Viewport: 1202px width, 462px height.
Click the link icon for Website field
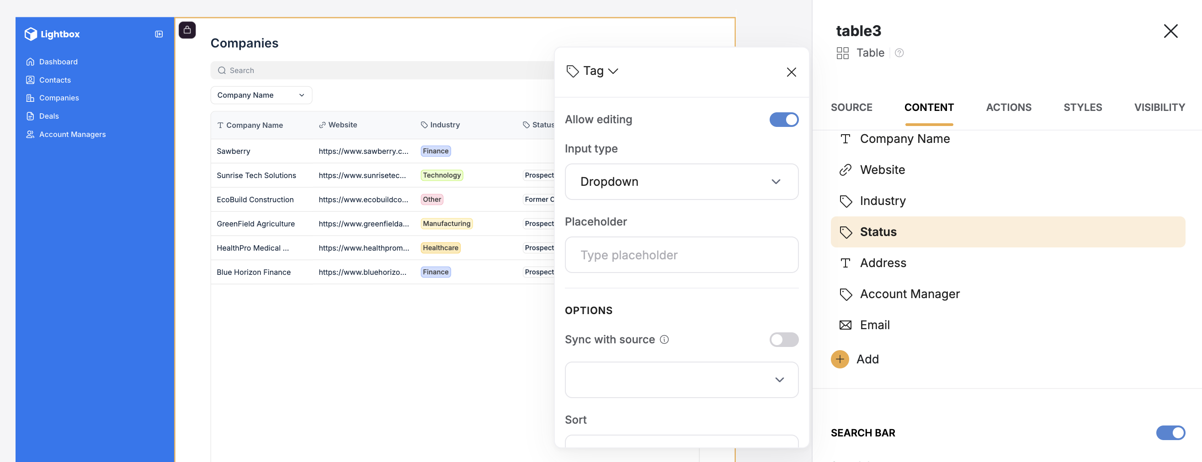(846, 170)
